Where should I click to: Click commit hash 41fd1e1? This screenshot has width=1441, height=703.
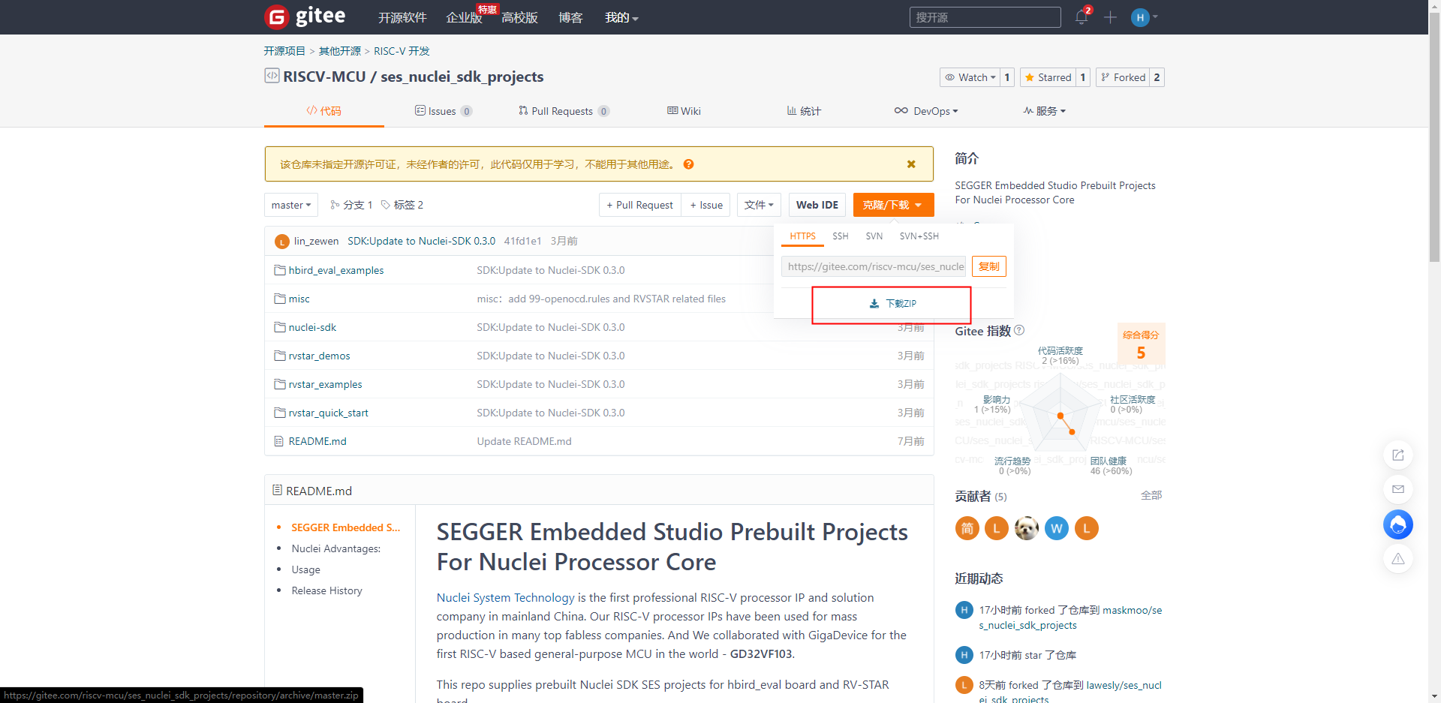pyautogui.click(x=522, y=241)
